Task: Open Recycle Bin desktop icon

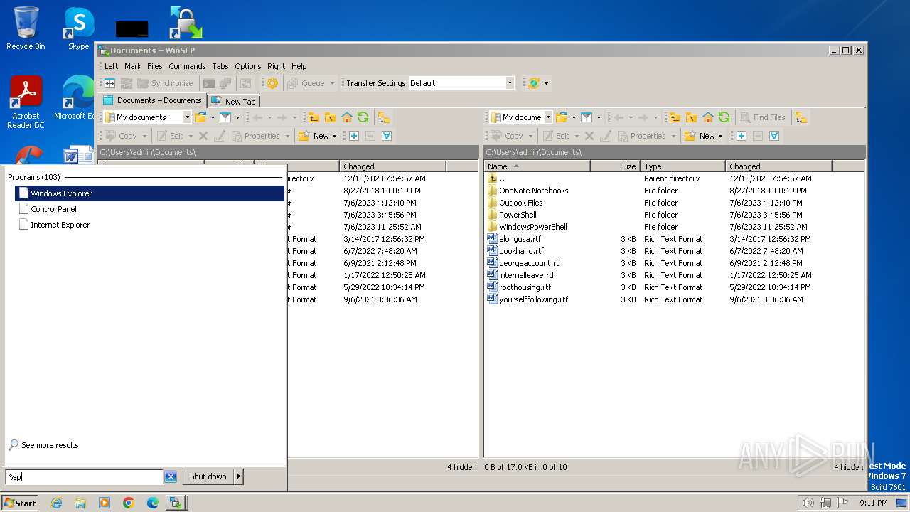Action: pyautogui.click(x=26, y=28)
